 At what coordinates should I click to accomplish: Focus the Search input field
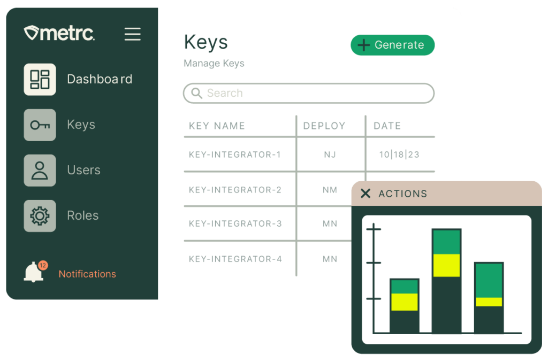pyautogui.click(x=309, y=93)
